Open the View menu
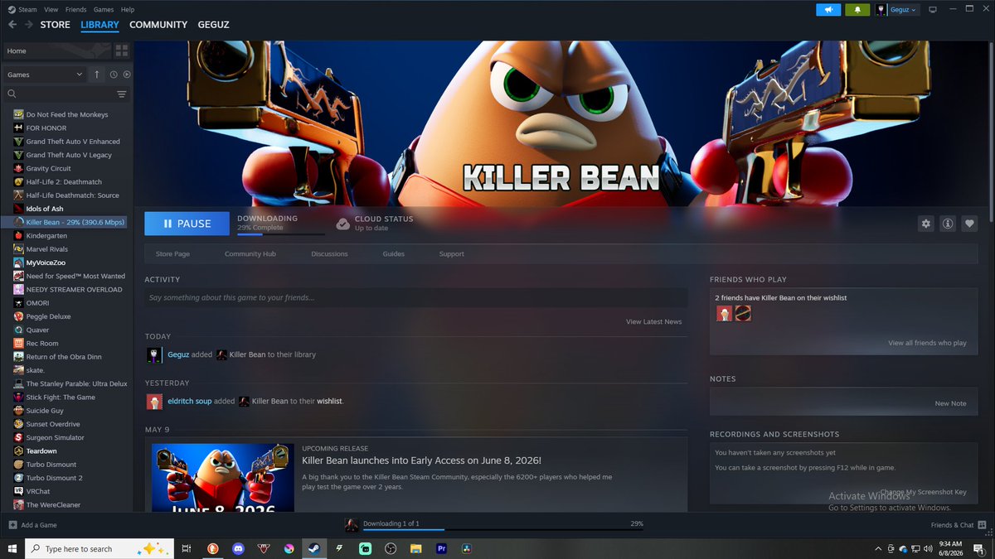This screenshot has width=995, height=559. click(x=51, y=9)
